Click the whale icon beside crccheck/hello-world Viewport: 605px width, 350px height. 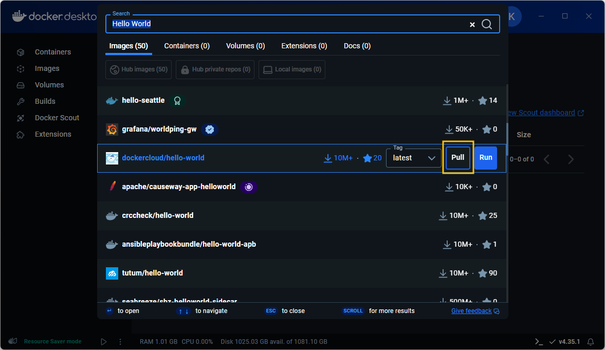112,216
